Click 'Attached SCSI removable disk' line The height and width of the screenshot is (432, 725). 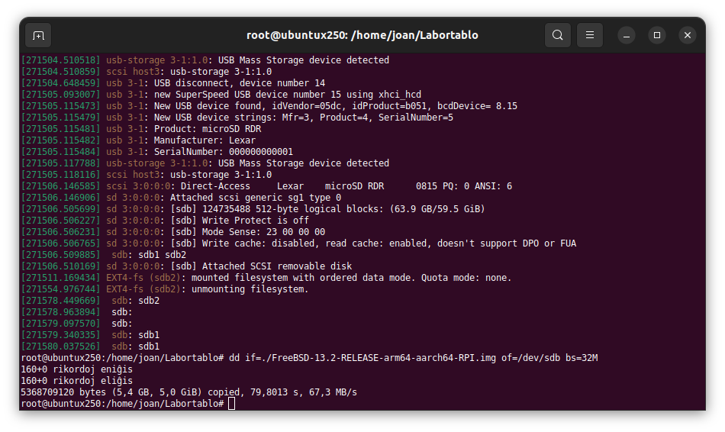[186, 266]
